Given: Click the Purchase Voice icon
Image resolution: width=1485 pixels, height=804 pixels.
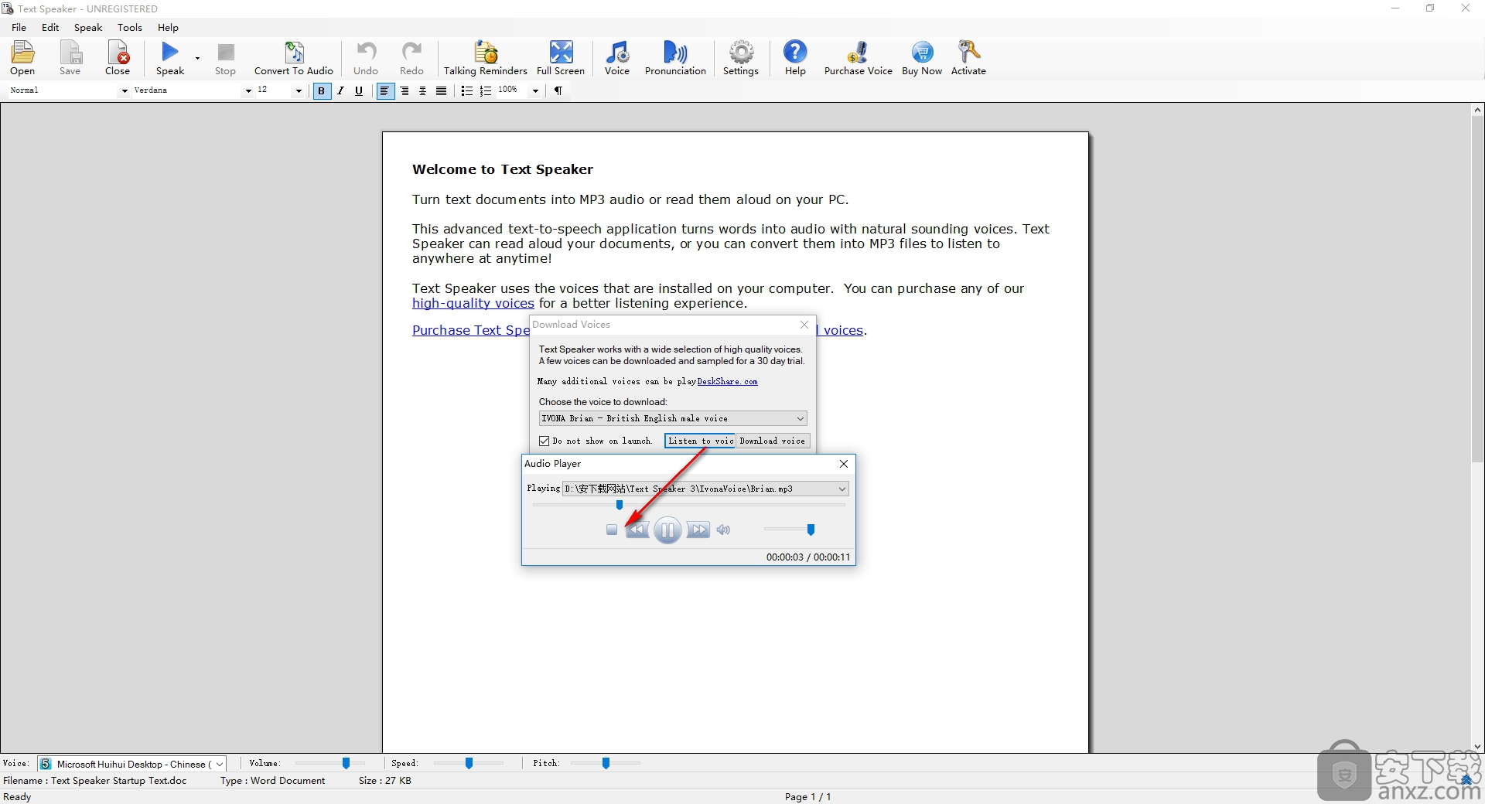Looking at the screenshot, I should pos(858,58).
